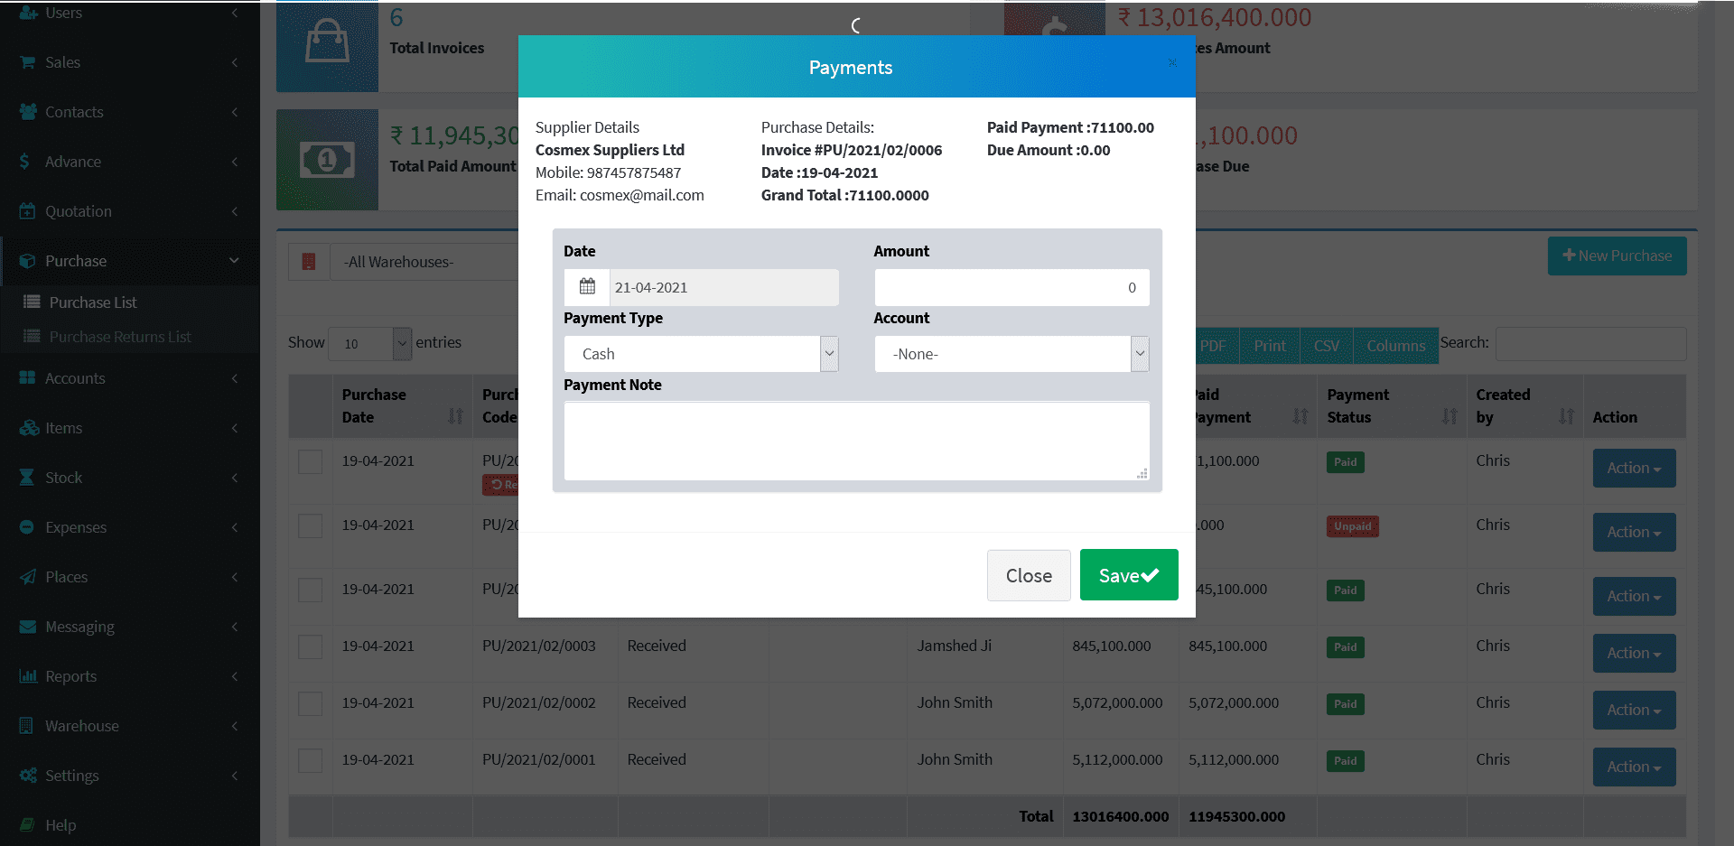Click the Payment Status column sort icon

click(x=1450, y=416)
